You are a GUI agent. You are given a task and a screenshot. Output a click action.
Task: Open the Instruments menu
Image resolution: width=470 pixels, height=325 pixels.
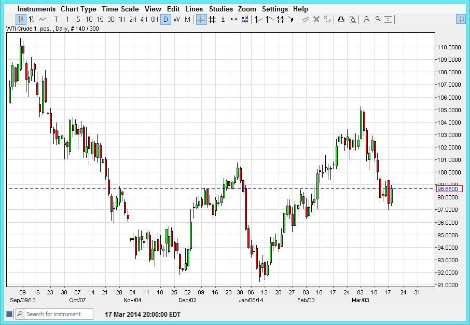point(36,9)
